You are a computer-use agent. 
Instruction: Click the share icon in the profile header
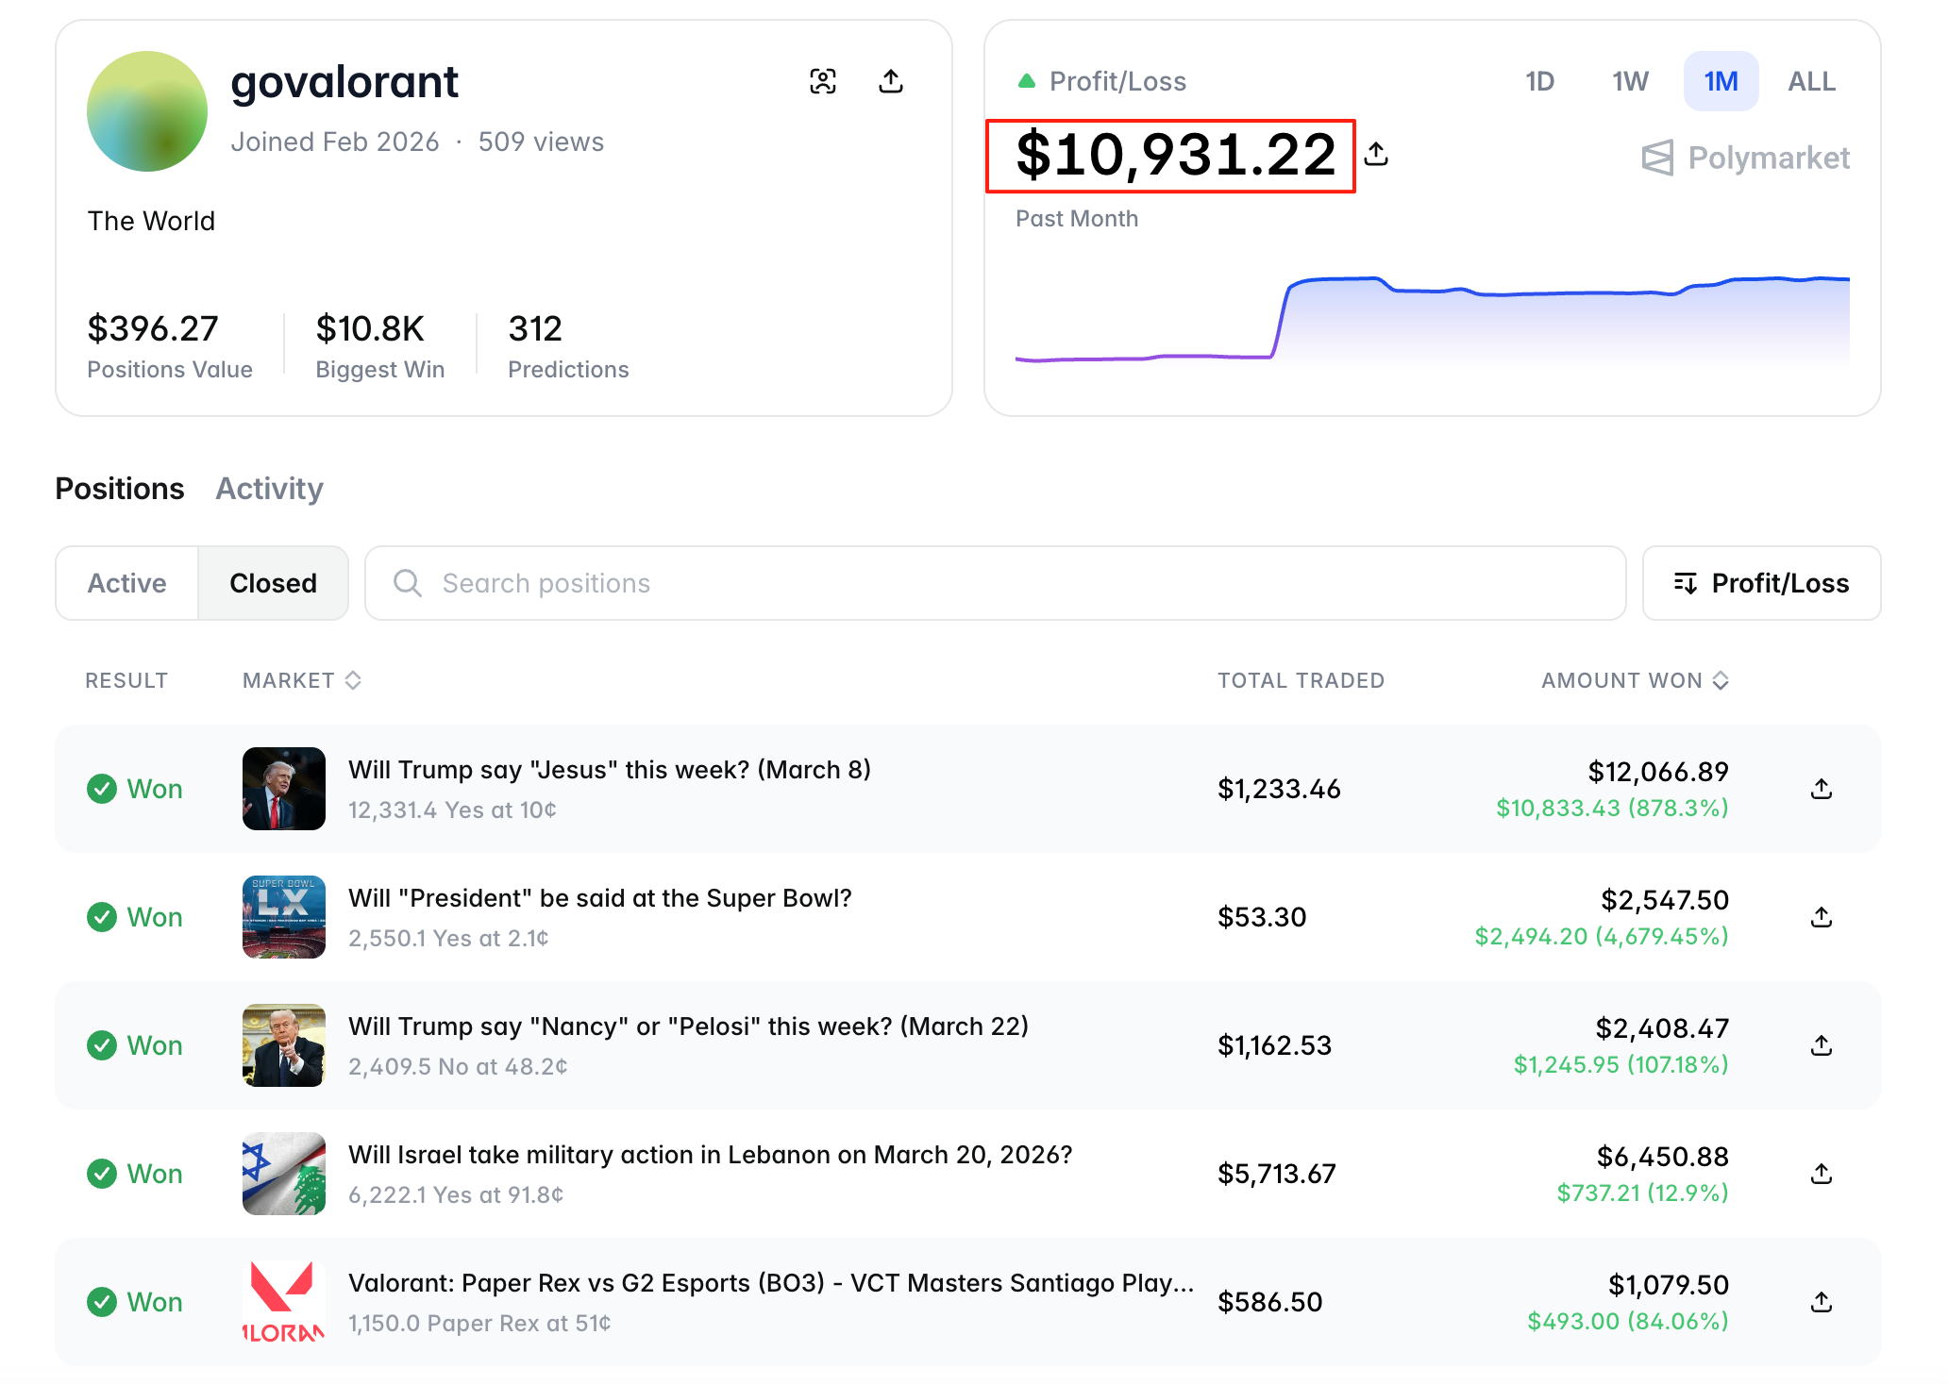point(890,82)
